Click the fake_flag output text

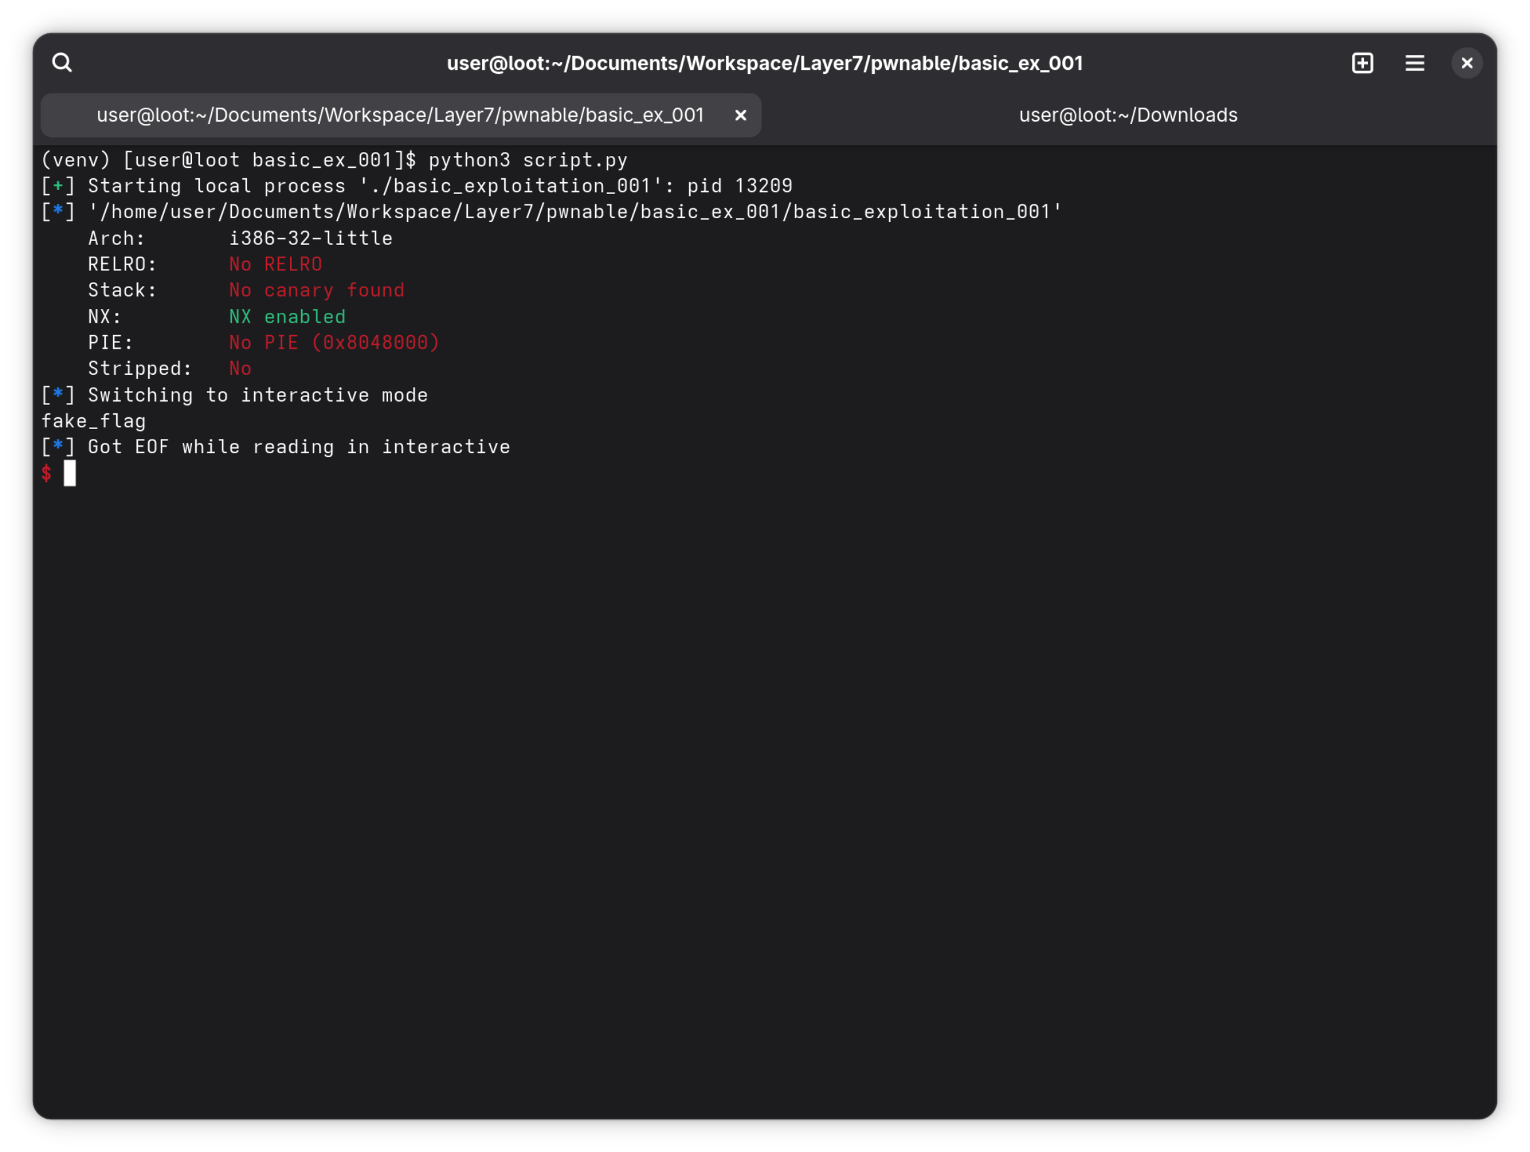click(x=93, y=421)
